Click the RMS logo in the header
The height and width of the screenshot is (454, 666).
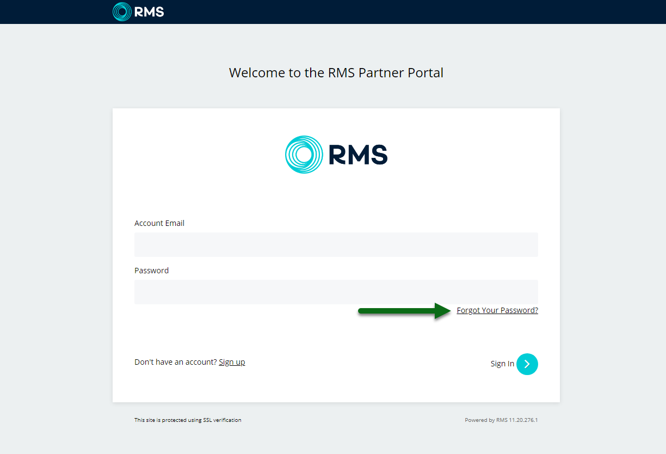pyautogui.click(x=138, y=11)
